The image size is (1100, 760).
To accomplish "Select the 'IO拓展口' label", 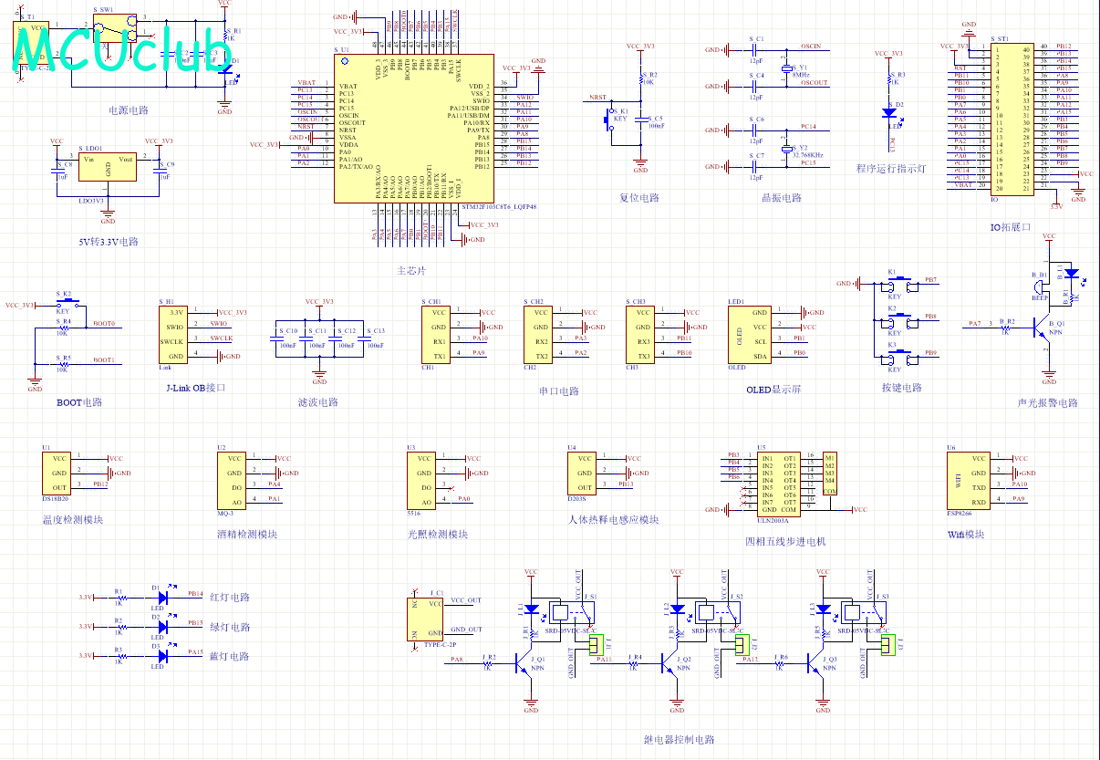I will [1009, 227].
